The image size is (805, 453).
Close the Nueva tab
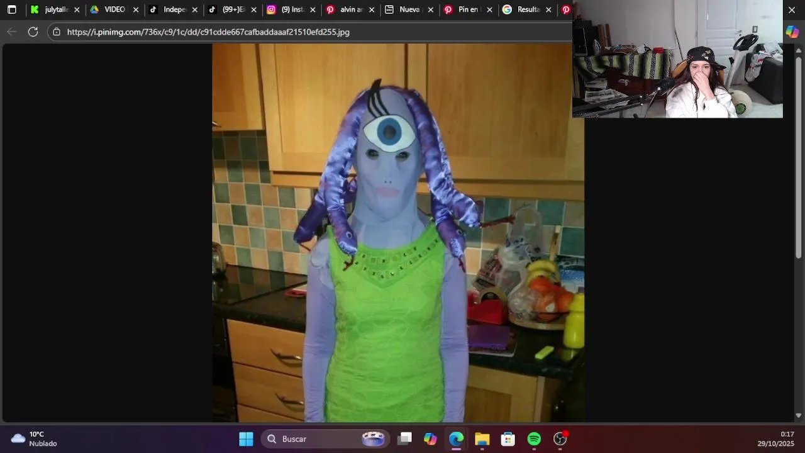(x=431, y=9)
